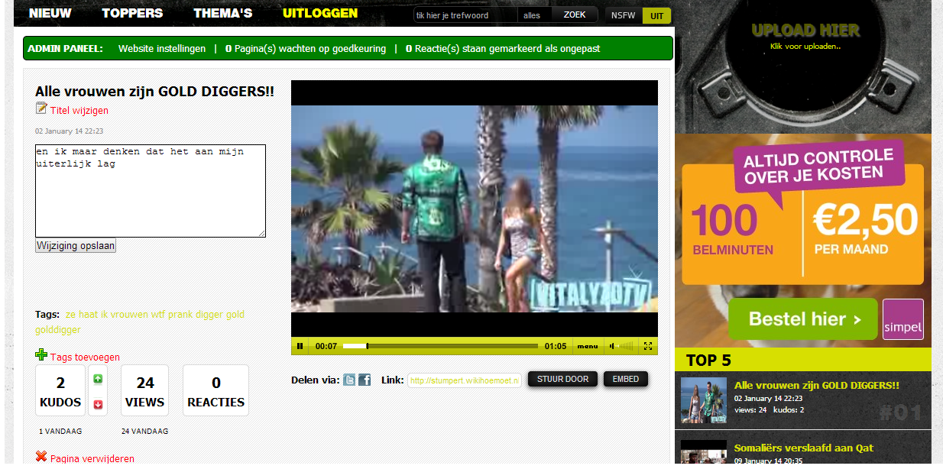Image resolution: width=943 pixels, height=469 pixels.
Task: Click the 'prank' tag
Action: [x=183, y=315]
